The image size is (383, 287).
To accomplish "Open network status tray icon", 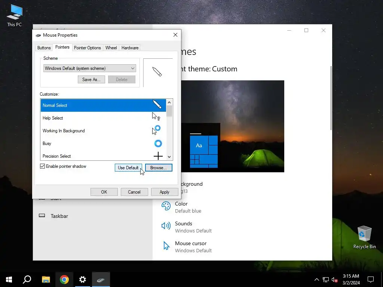I will coord(326,280).
